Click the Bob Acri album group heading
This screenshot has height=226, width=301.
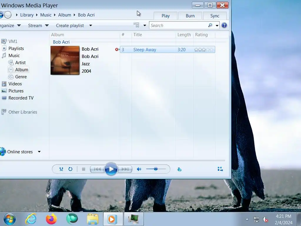coord(61,42)
